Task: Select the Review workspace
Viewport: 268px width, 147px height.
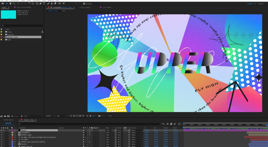Action: click(x=261, y=4)
